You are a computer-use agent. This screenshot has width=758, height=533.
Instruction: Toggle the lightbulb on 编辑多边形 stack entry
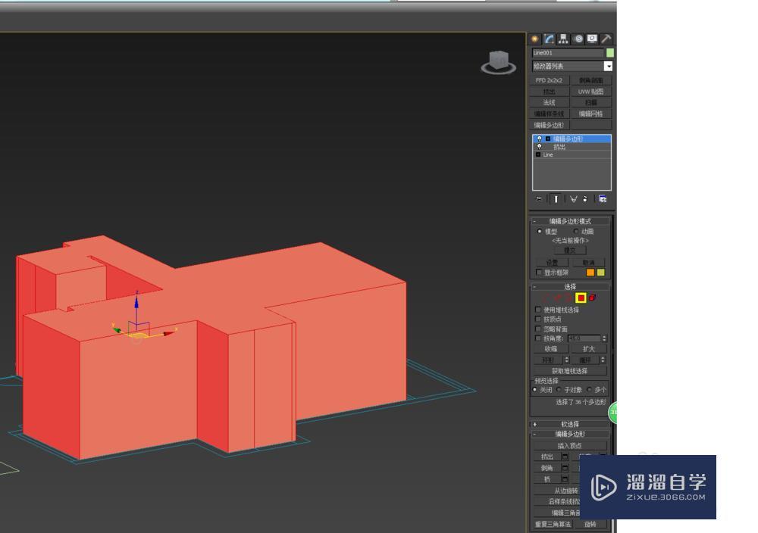tap(540, 139)
